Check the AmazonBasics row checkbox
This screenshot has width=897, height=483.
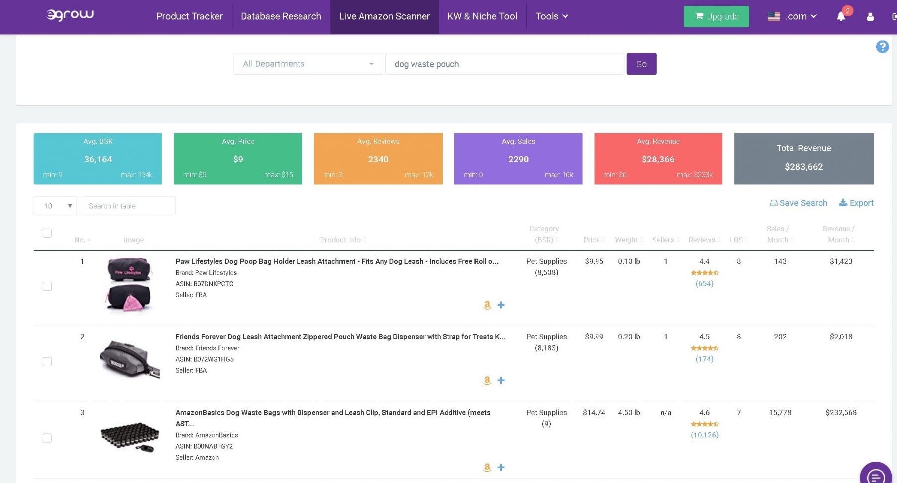[47, 438]
